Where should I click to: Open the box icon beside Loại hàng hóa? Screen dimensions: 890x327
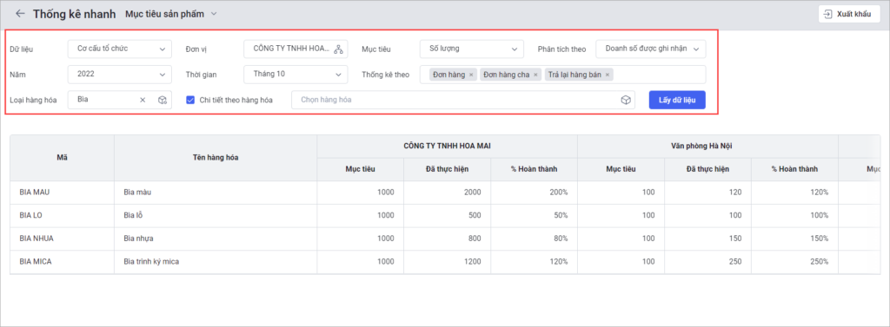(x=162, y=100)
